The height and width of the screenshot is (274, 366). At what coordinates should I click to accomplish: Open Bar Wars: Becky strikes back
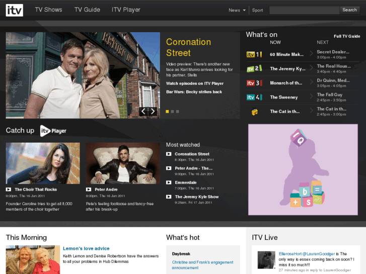click(194, 92)
